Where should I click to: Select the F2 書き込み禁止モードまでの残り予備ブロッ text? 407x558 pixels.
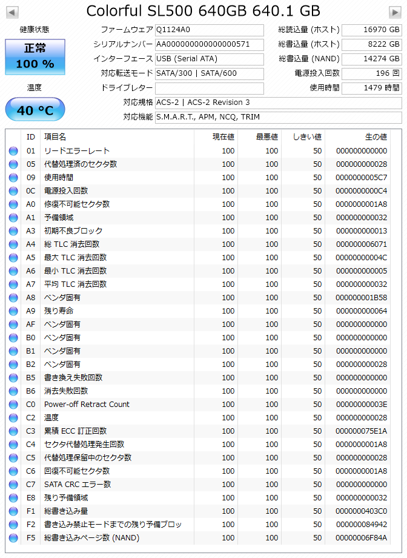(113, 525)
